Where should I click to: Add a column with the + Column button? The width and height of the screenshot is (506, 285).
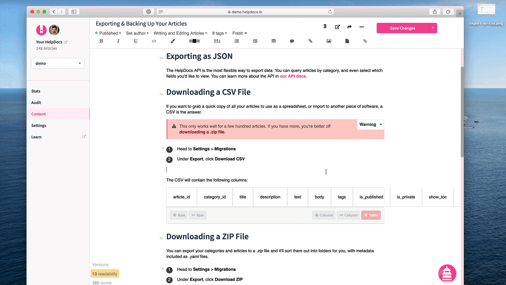coord(324,215)
